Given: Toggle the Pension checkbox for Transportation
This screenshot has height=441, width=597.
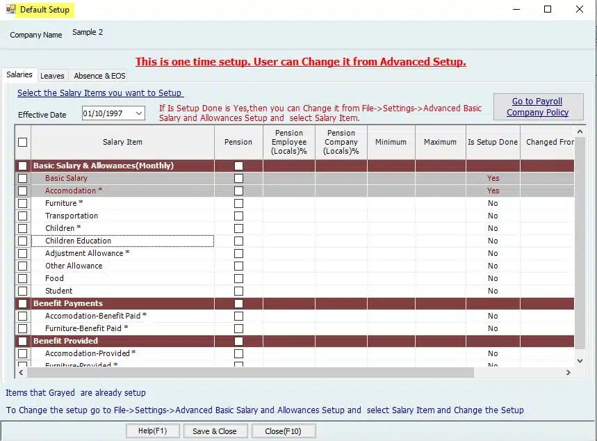Looking at the screenshot, I should tap(238, 216).
